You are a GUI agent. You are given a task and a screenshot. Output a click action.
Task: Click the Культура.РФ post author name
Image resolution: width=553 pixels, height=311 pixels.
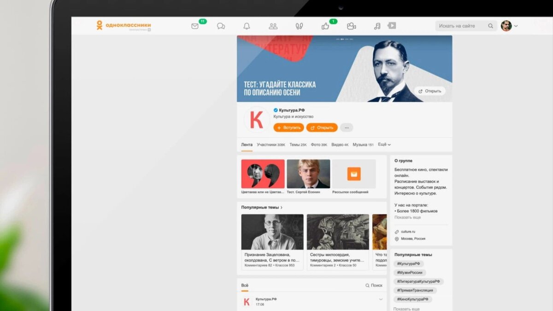[266, 299]
